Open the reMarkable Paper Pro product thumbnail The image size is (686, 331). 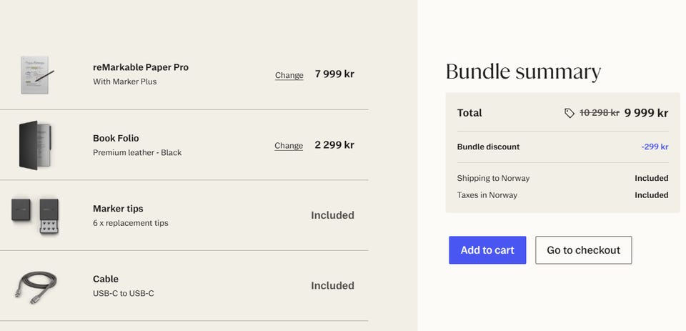point(36,75)
